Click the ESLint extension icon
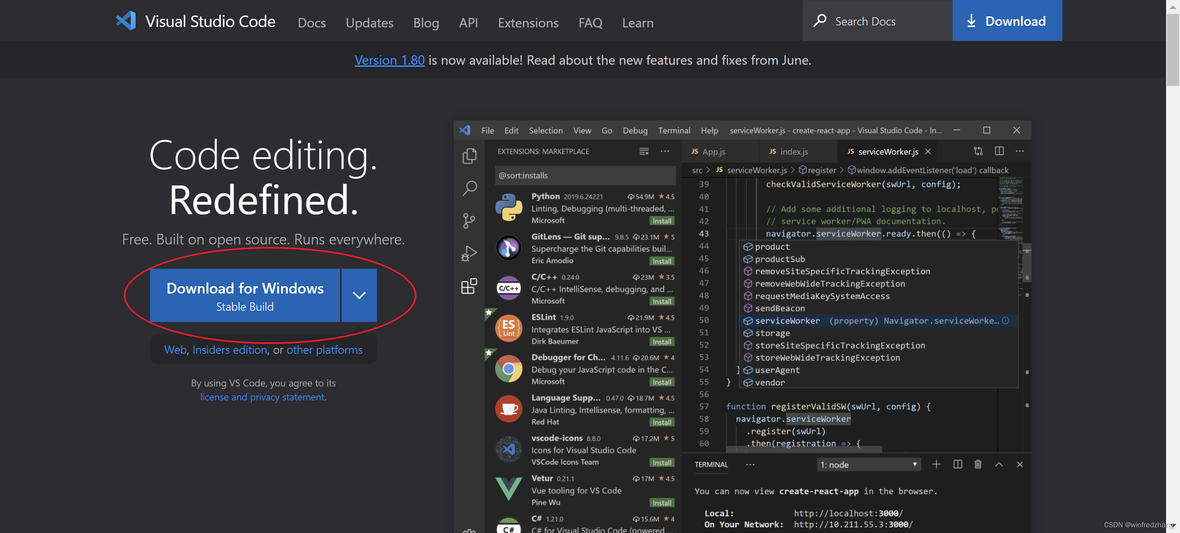Screen dimensions: 1180x533 click(x=508, y=328)
